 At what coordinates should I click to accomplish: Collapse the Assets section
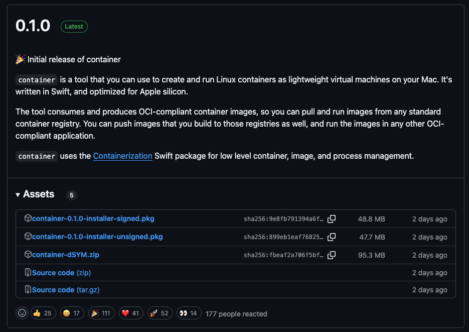(18, 194)
